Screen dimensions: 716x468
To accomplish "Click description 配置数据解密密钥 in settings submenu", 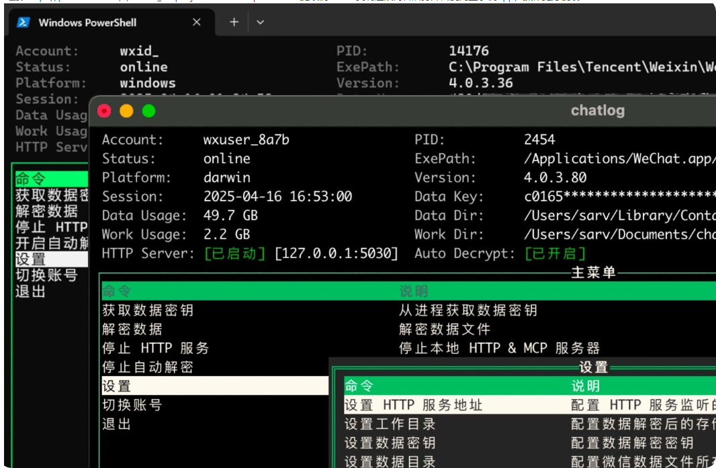I will (633, 443).
